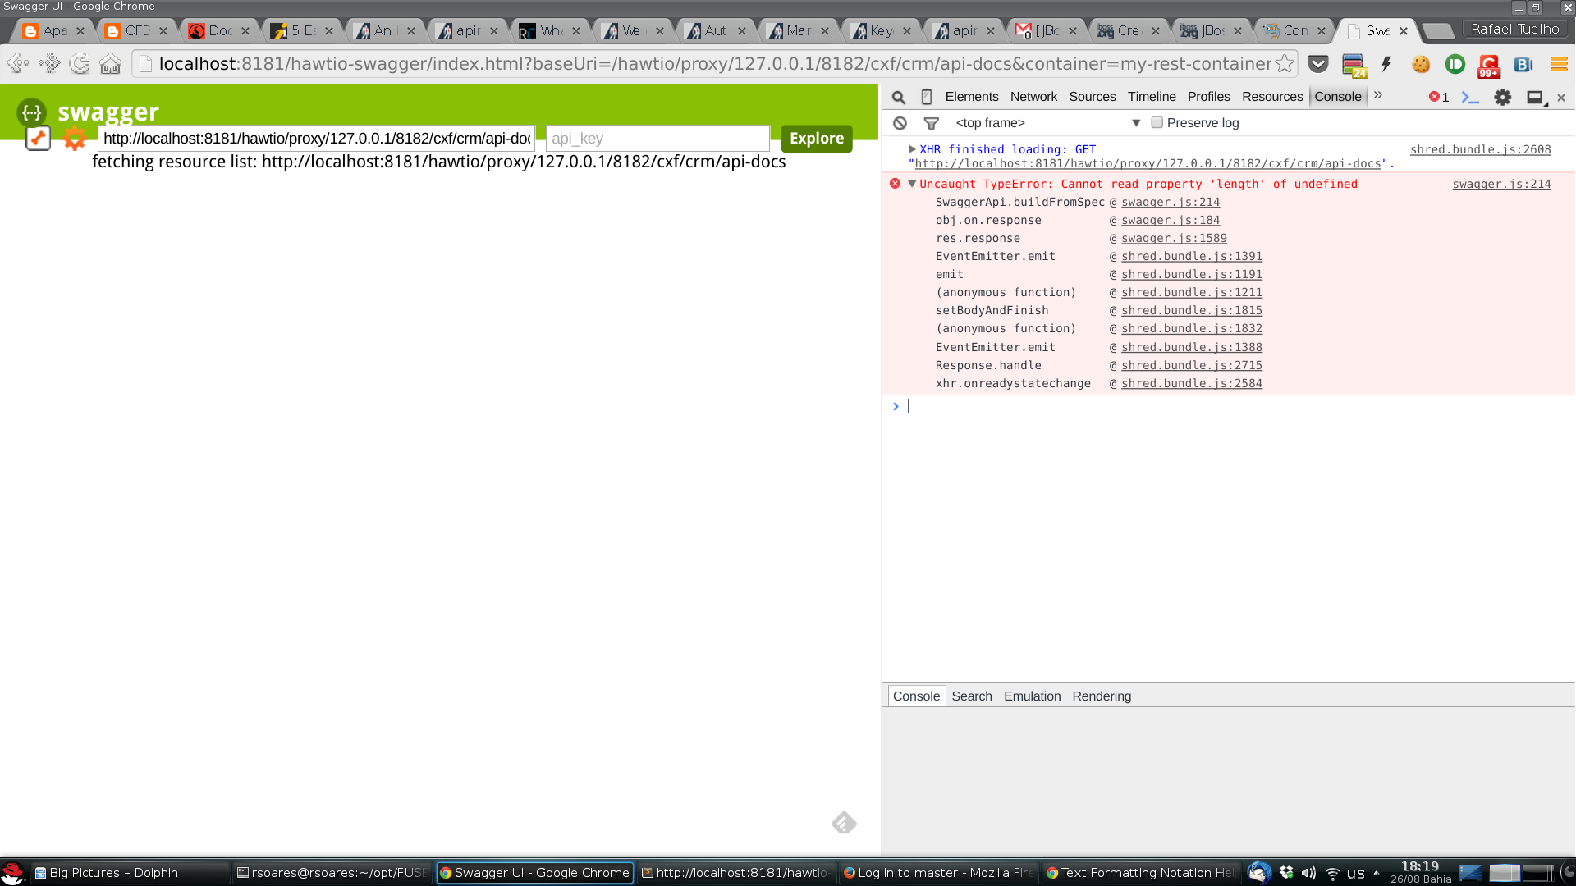Image resolution: width=1576 pixels, height=886 pixels.
Task: Click the Chrome home button
Action: (x=111, y=63)
